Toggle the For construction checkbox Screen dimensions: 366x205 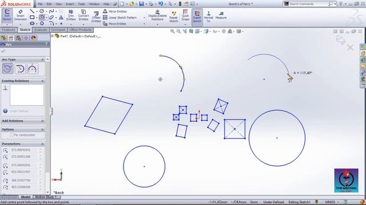tap(11, 135)
